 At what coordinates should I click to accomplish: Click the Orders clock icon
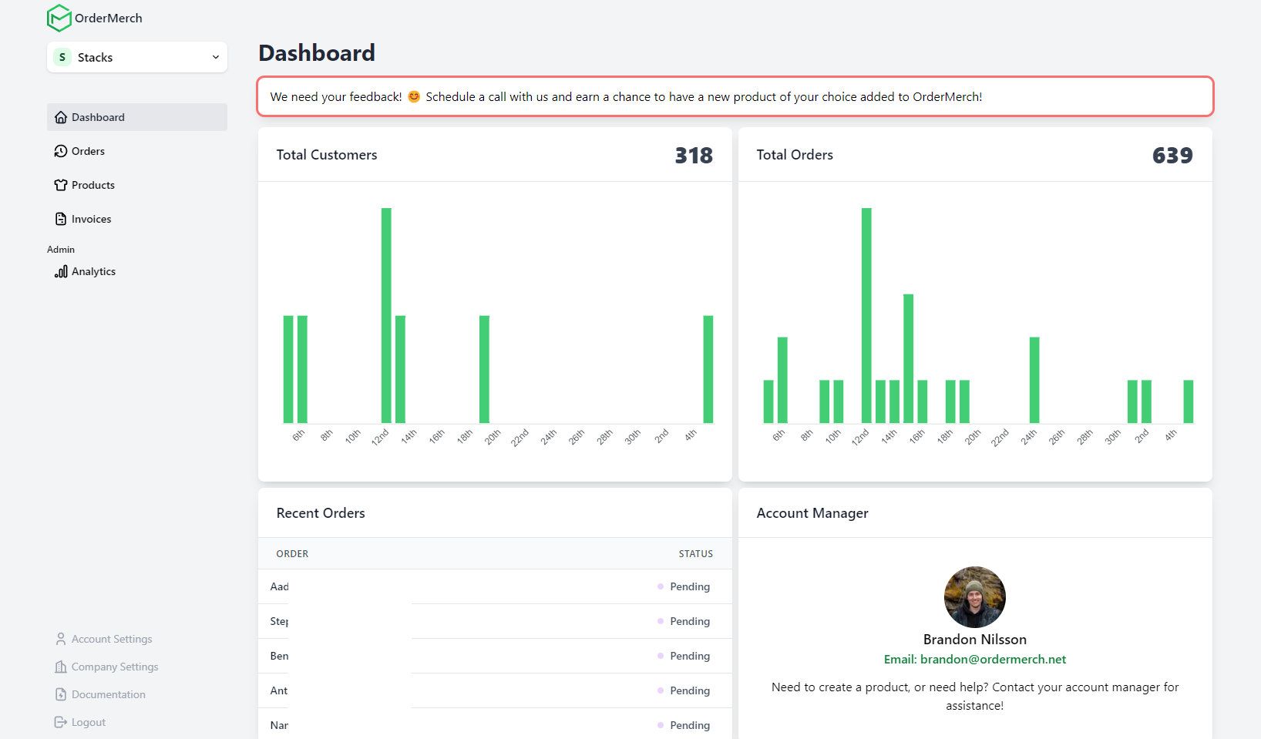[x=61, y=151]
